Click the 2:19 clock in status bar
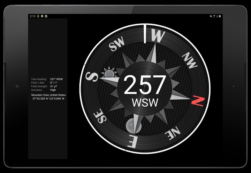Viewport: 251px width, 173px height. pos(32,16)
